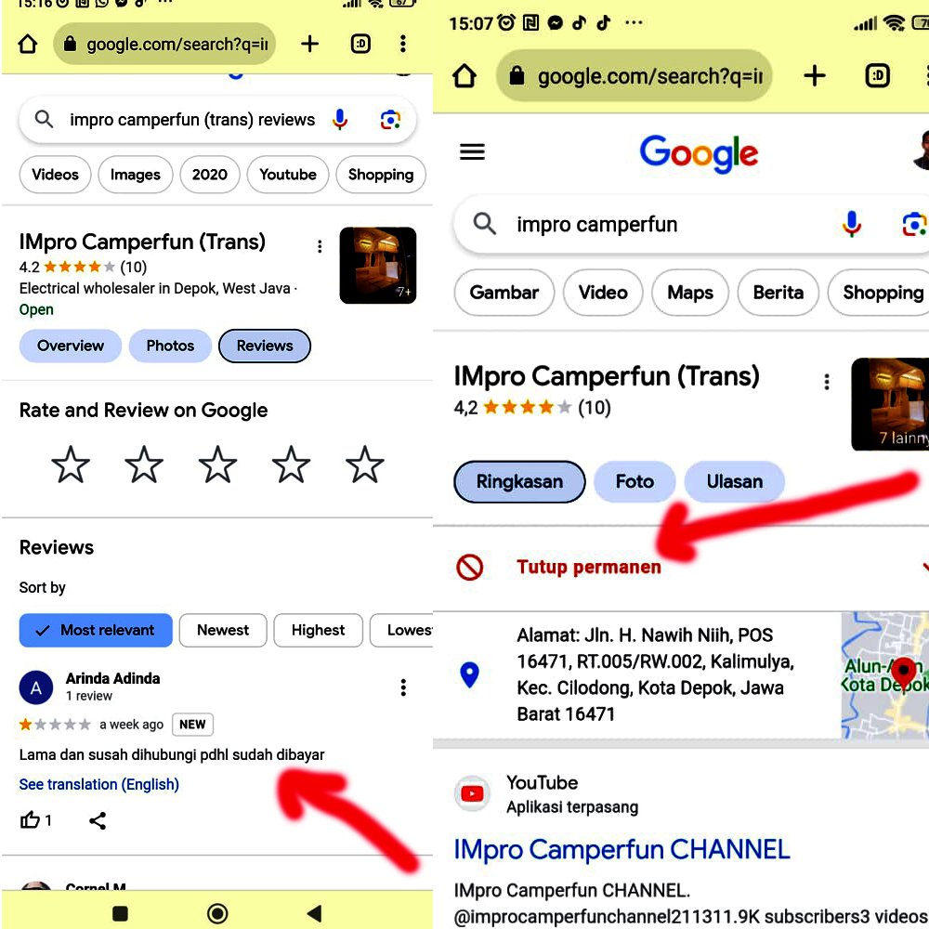The width and height of the screenshot is (929, 929).
Task: Open the browser three-dot menu on left
Action: pyautogui.click(x=402, y=45)
